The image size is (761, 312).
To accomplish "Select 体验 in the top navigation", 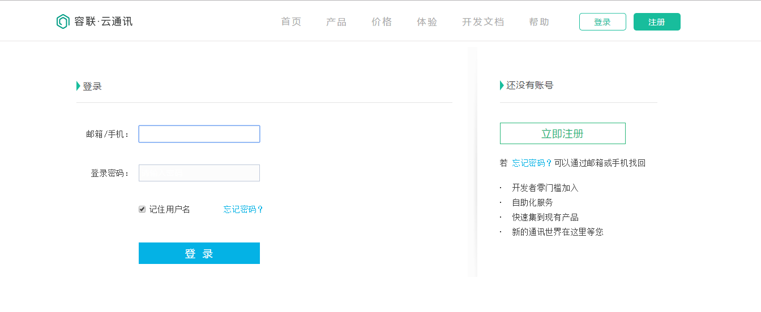I will click(427, 22).
